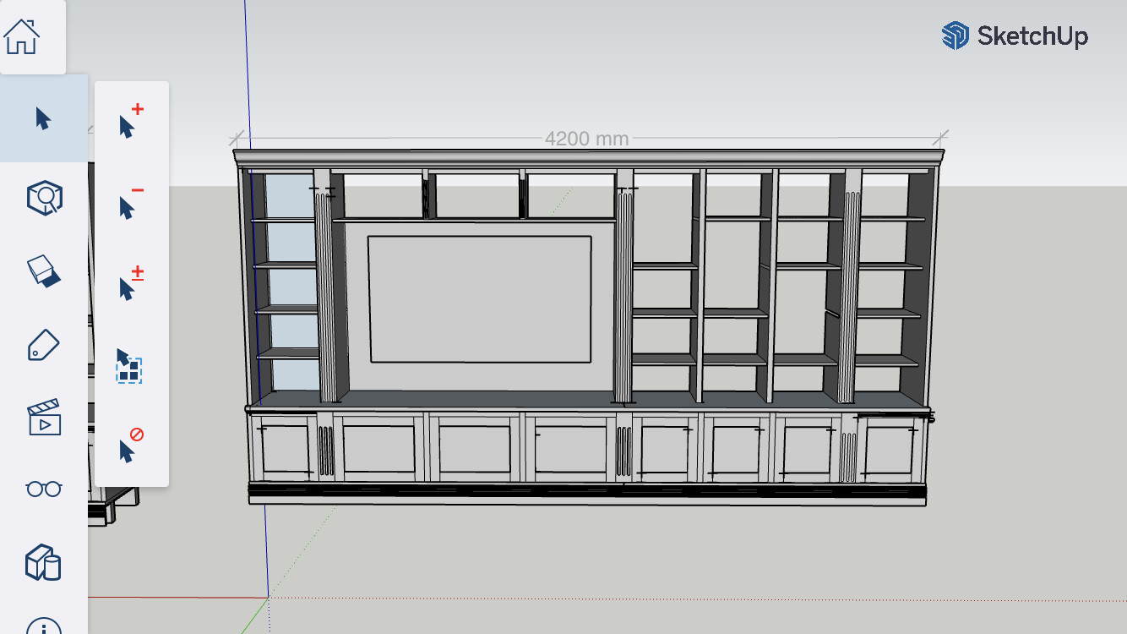Open the Styles glasses icon

[x=44, y=489]
